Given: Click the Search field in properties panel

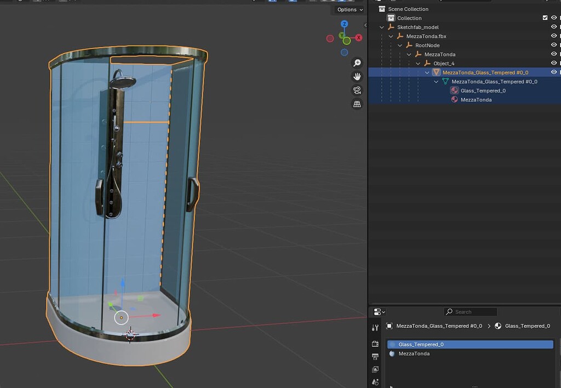Looking at the screenshot, I should (470, 311).
